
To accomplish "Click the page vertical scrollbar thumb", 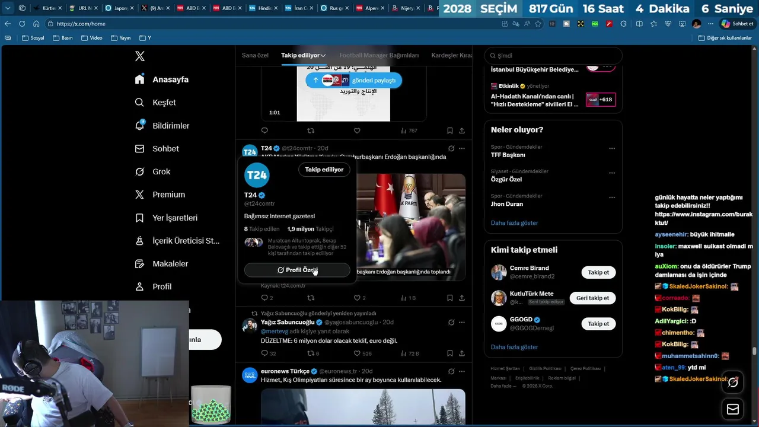I will click(x=755, y=352).
